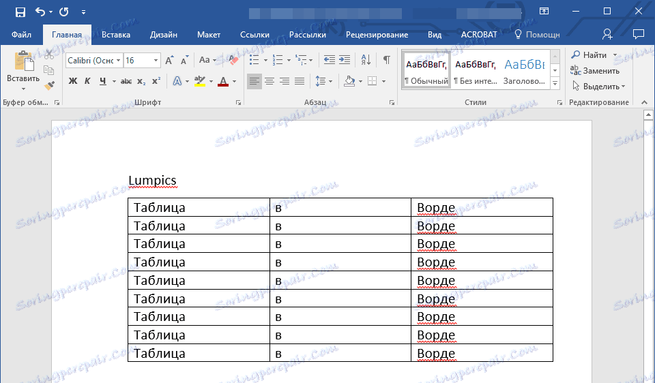The image size is (655, 383).
Task: Clear all formatting eraser icon
Action: point(233,61)
